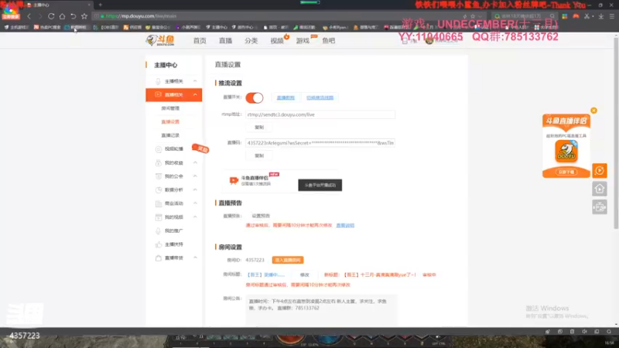Open 游戏 in the top navigation
619x348 pixels.
click(x=303, y=41)
